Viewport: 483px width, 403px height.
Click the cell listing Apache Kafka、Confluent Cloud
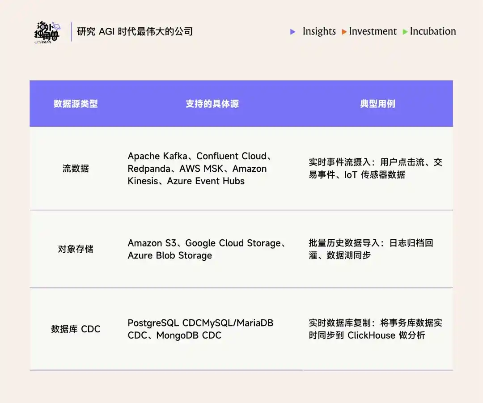pos(200,169)
